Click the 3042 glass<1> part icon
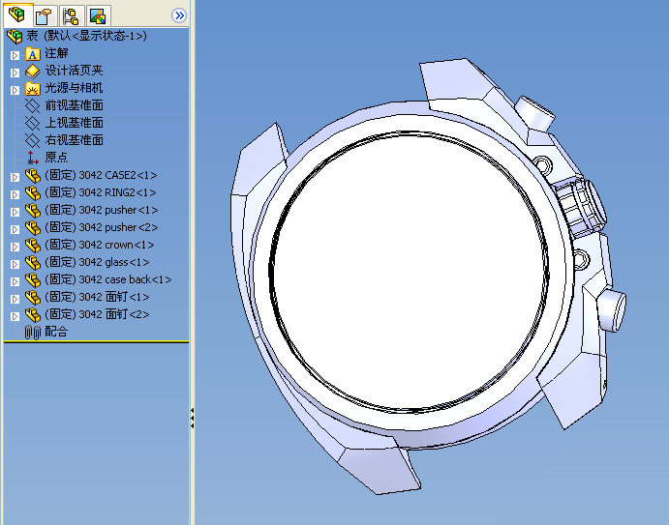Viewport: 669px width, 525px height. pos(33,263)
